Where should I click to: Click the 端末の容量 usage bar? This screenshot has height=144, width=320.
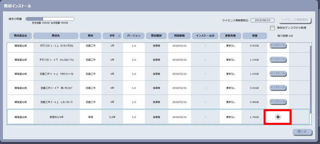point(50,19)
